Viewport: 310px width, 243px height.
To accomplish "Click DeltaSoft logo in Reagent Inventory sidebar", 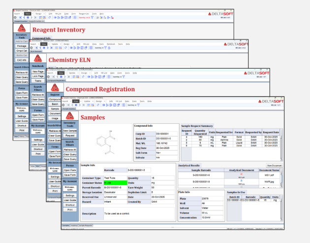I will pyautogui.click(x=22, y=28).
